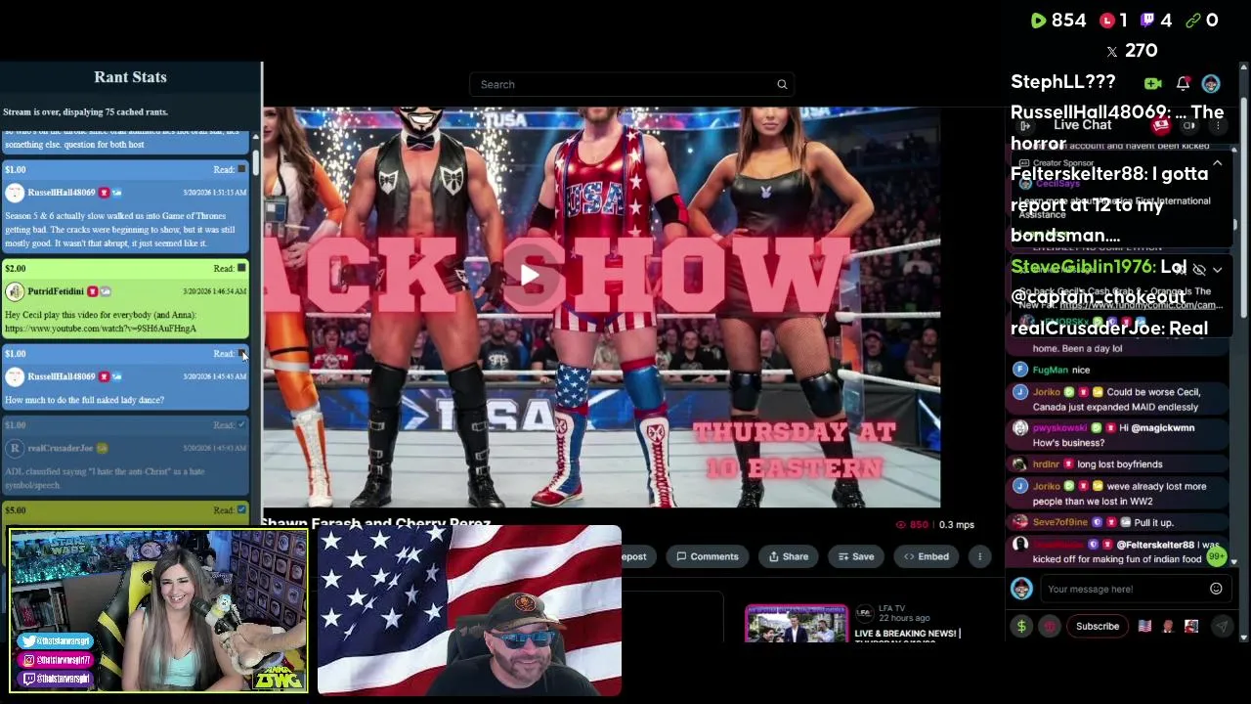Click the search magnifier icon
Image resolution: width=1251 pixels, height=704 pixels.
click(x=782, y=84)
